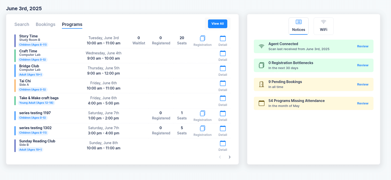
Task: Toggle Detail view for Take & Make craft bags
Action: [223, 98]
